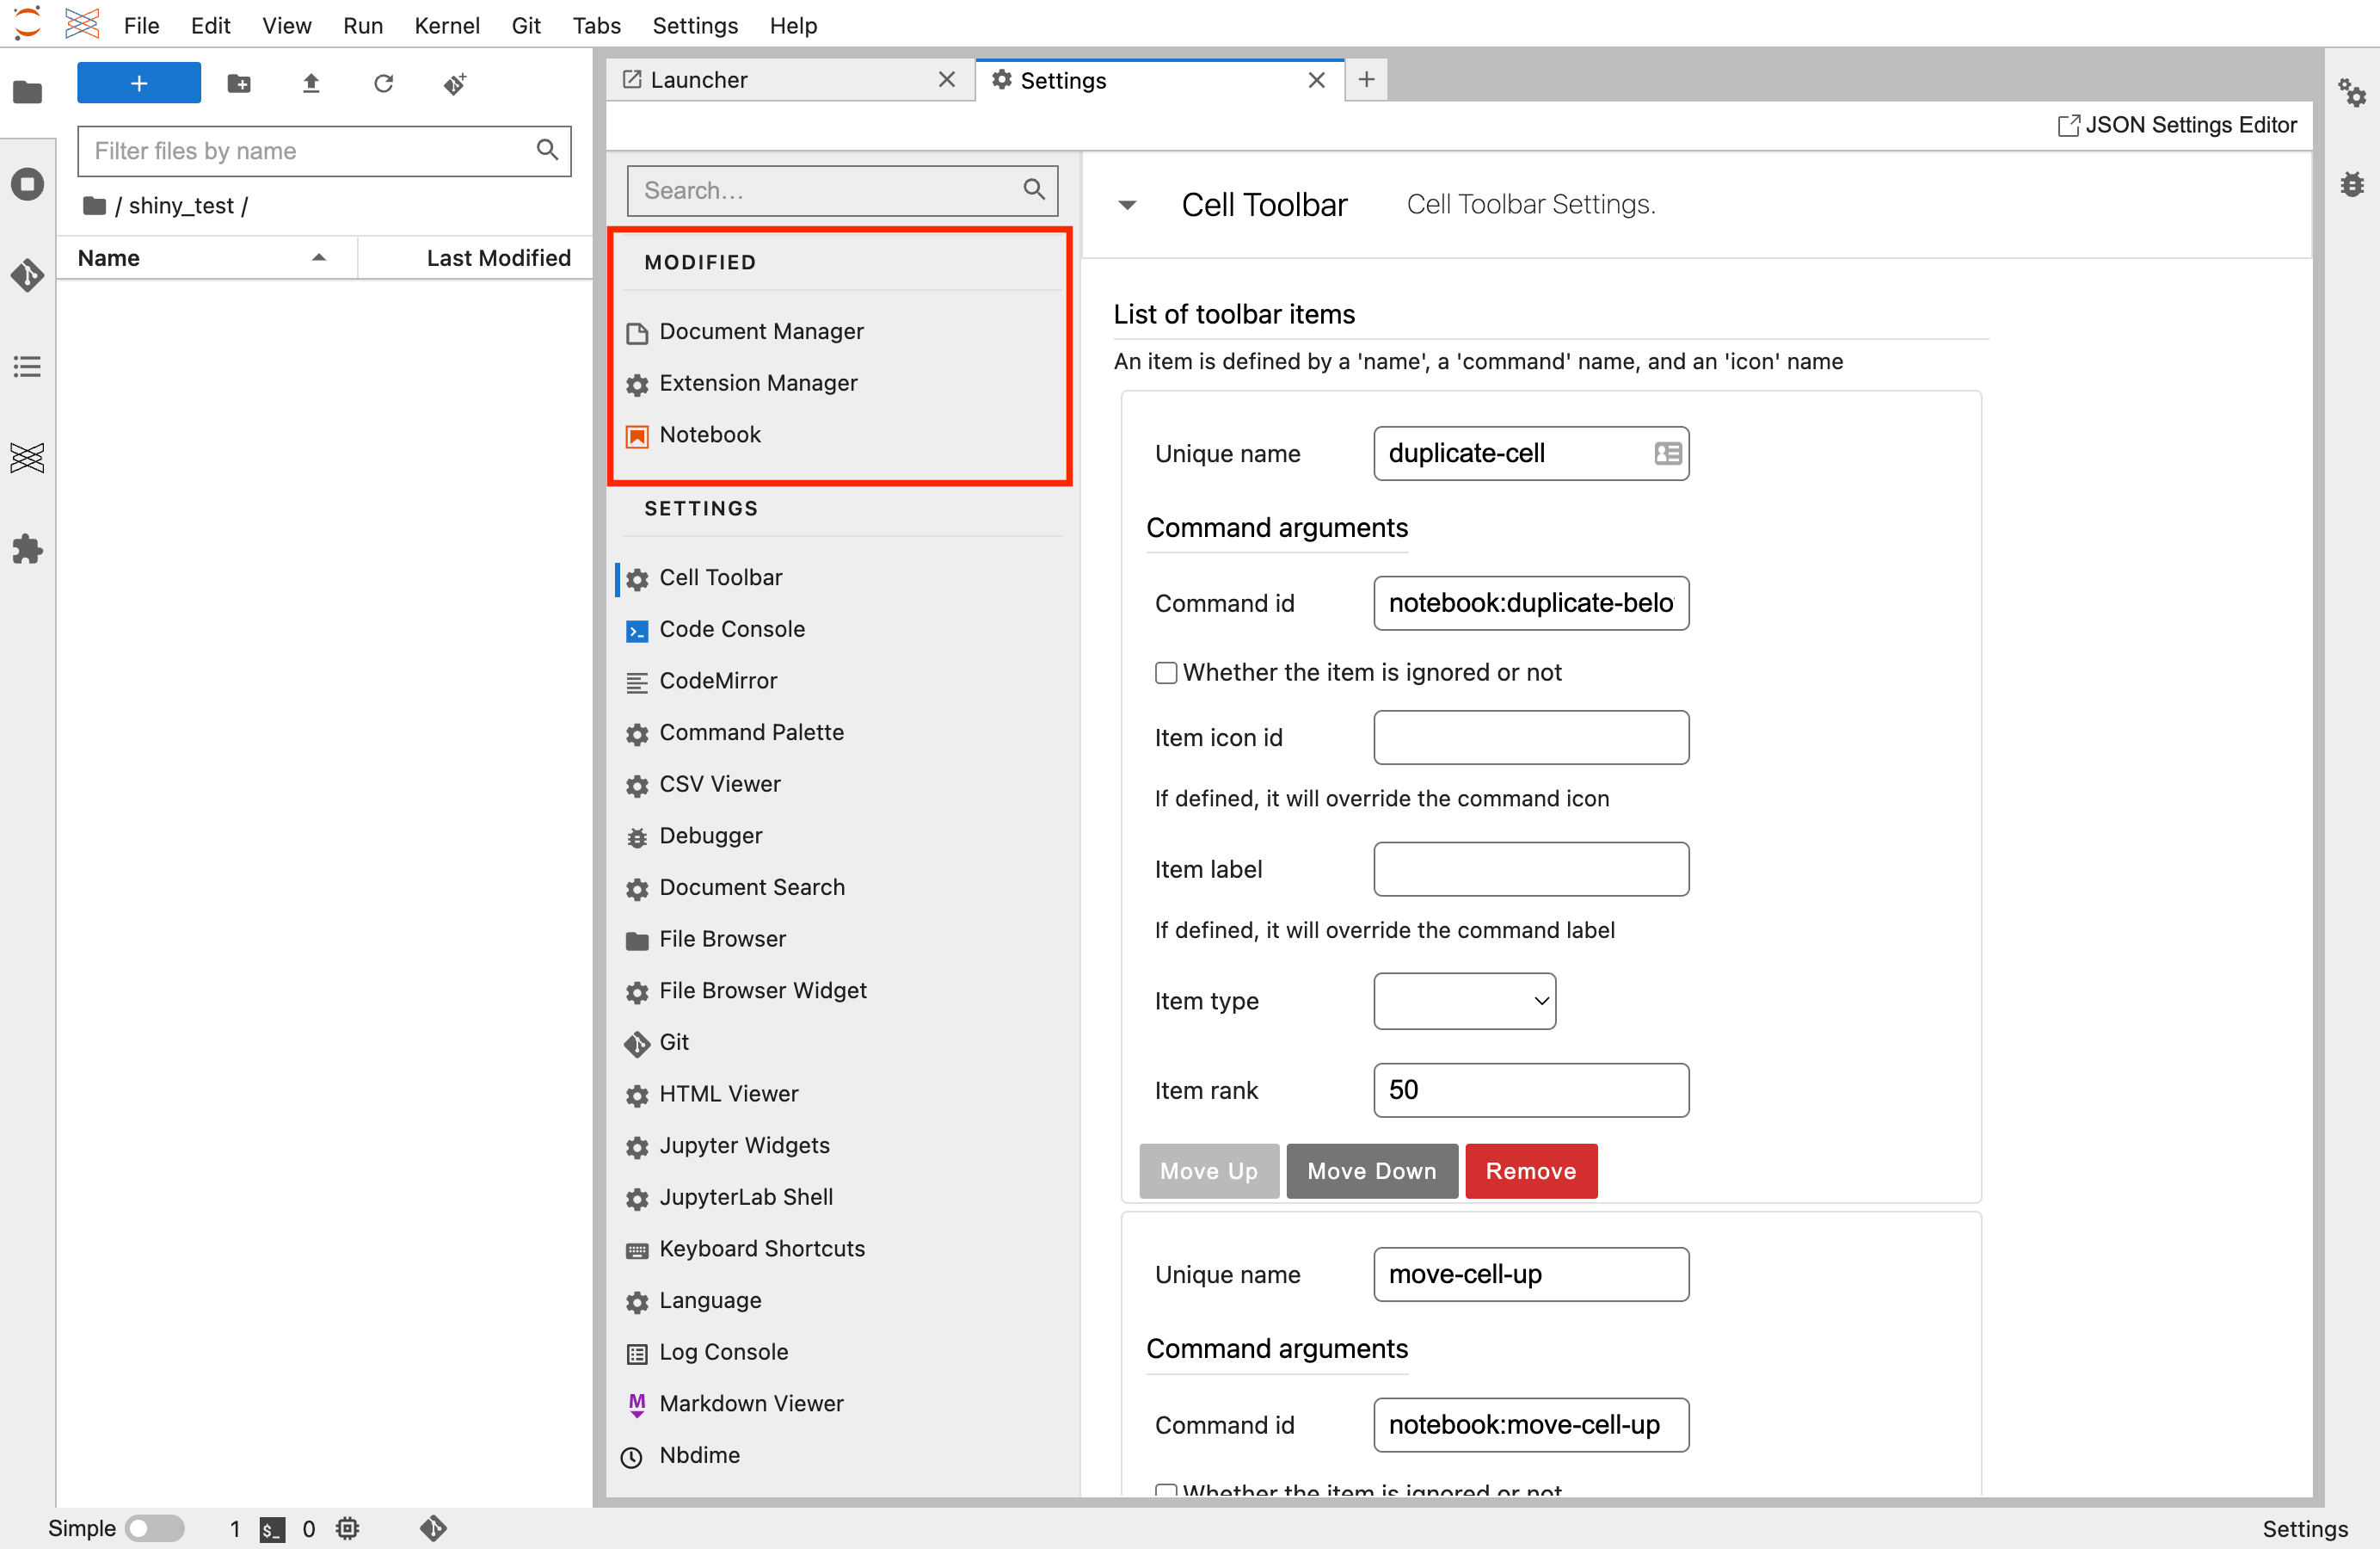Viewport: 2380px width, 1549px height.
Task: Click the Remove button for duplicate-cell
Action: click(1528, 1171)
